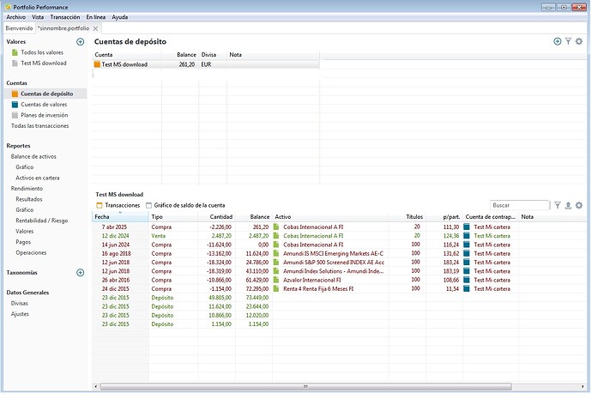
Task: Open the Ayuda menu
Action: click(x=119, y=17)
